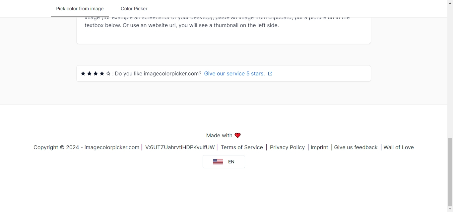The image size is (453, 212).
Task: Switch to Pick color from image tab
Action: 80,9
